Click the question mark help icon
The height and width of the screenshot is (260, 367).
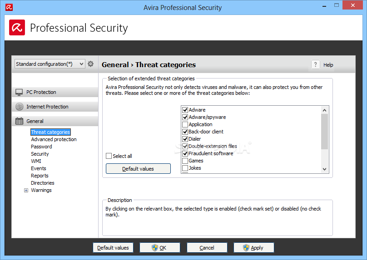(315, 64)
